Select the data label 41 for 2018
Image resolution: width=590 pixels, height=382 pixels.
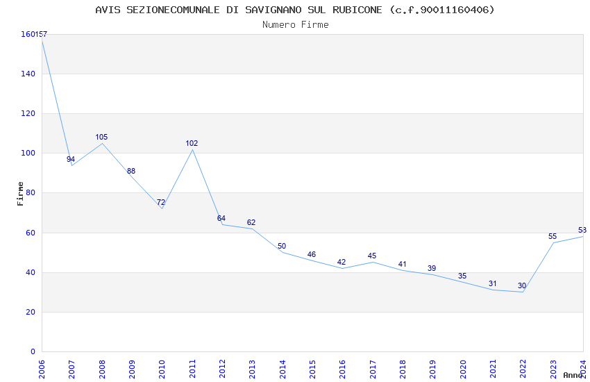point(402,264)
